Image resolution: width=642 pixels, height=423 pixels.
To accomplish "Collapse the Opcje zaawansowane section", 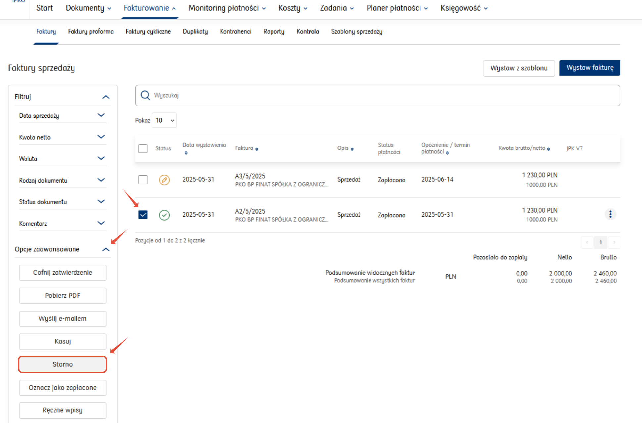I will click(x=106, y=249).
